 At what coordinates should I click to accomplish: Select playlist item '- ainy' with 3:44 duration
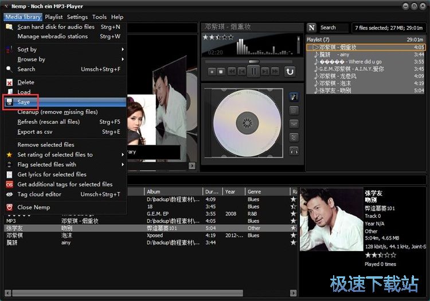[366, 54]
